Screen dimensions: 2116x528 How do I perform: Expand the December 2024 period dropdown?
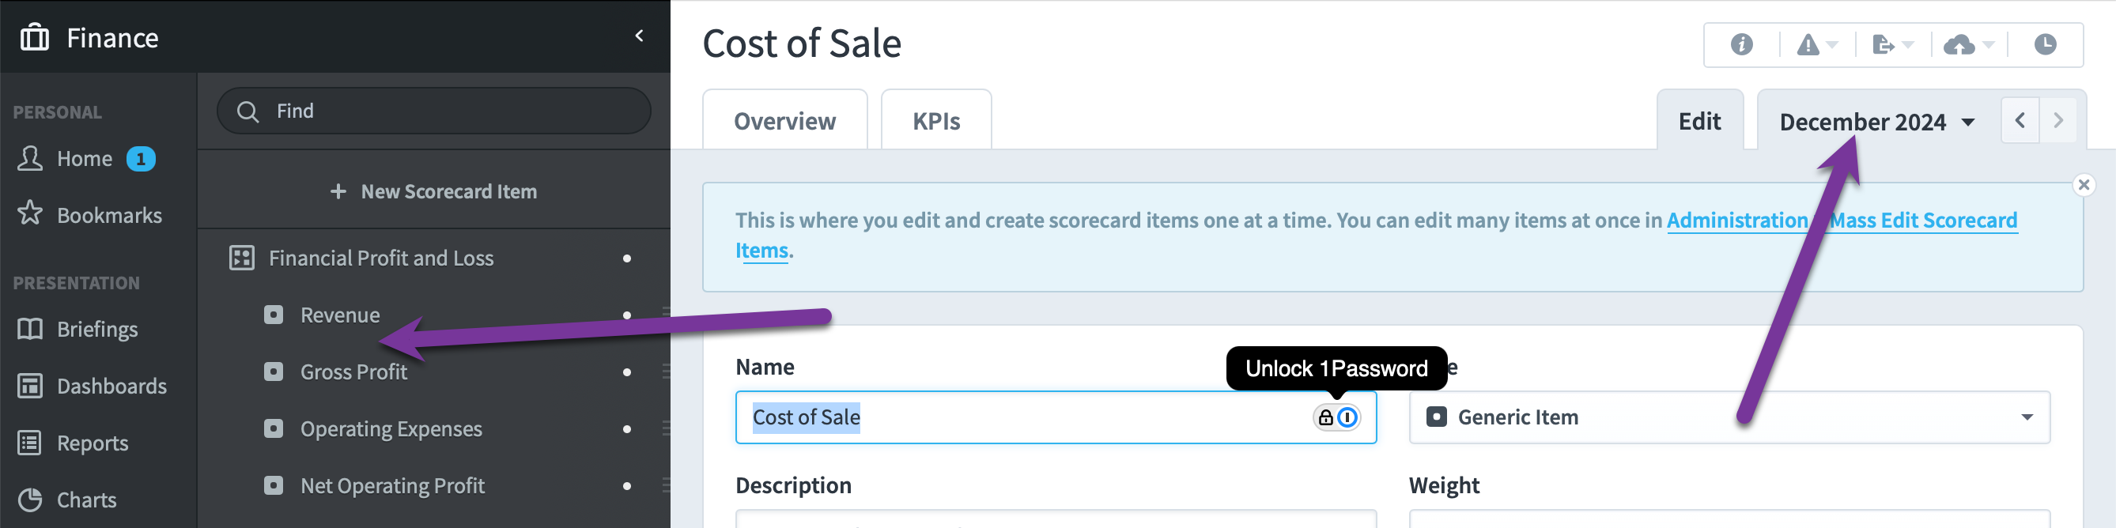click(x=1876, y=122)
